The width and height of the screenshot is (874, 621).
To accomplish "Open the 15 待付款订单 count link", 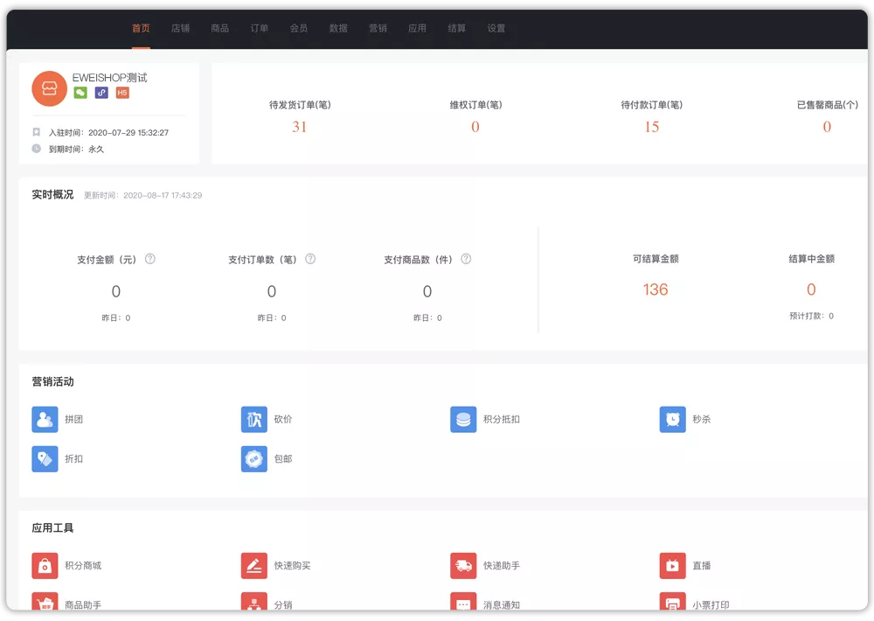I will [652, 127].
